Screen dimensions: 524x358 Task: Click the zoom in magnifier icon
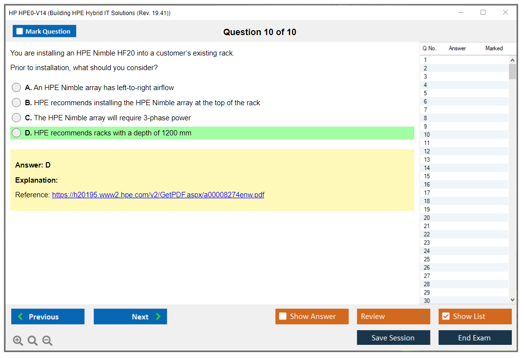click(x=18, y=341)
